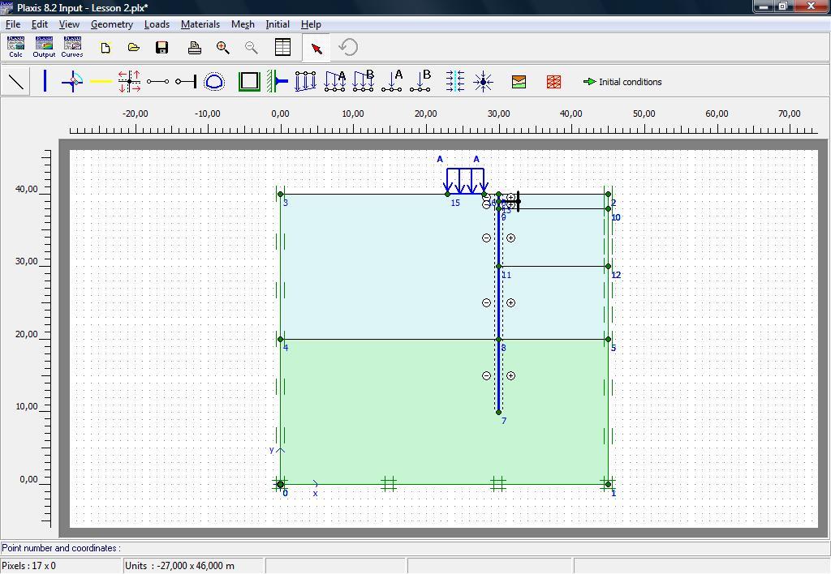This screenshot has width=831, height=574.
Task: Click the zoom in magnifier
Action: [x=223, y=48]
